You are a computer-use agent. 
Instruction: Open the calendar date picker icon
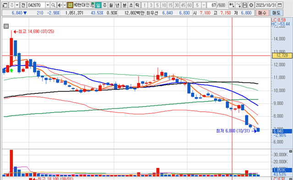click(x=280, y=5)
